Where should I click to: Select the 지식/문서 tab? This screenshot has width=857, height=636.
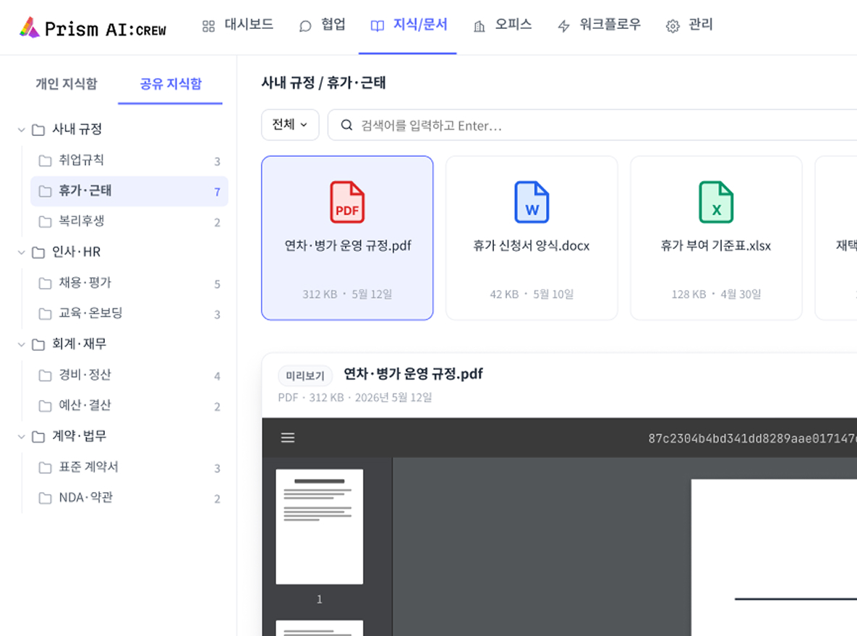(x=408, y=25)
